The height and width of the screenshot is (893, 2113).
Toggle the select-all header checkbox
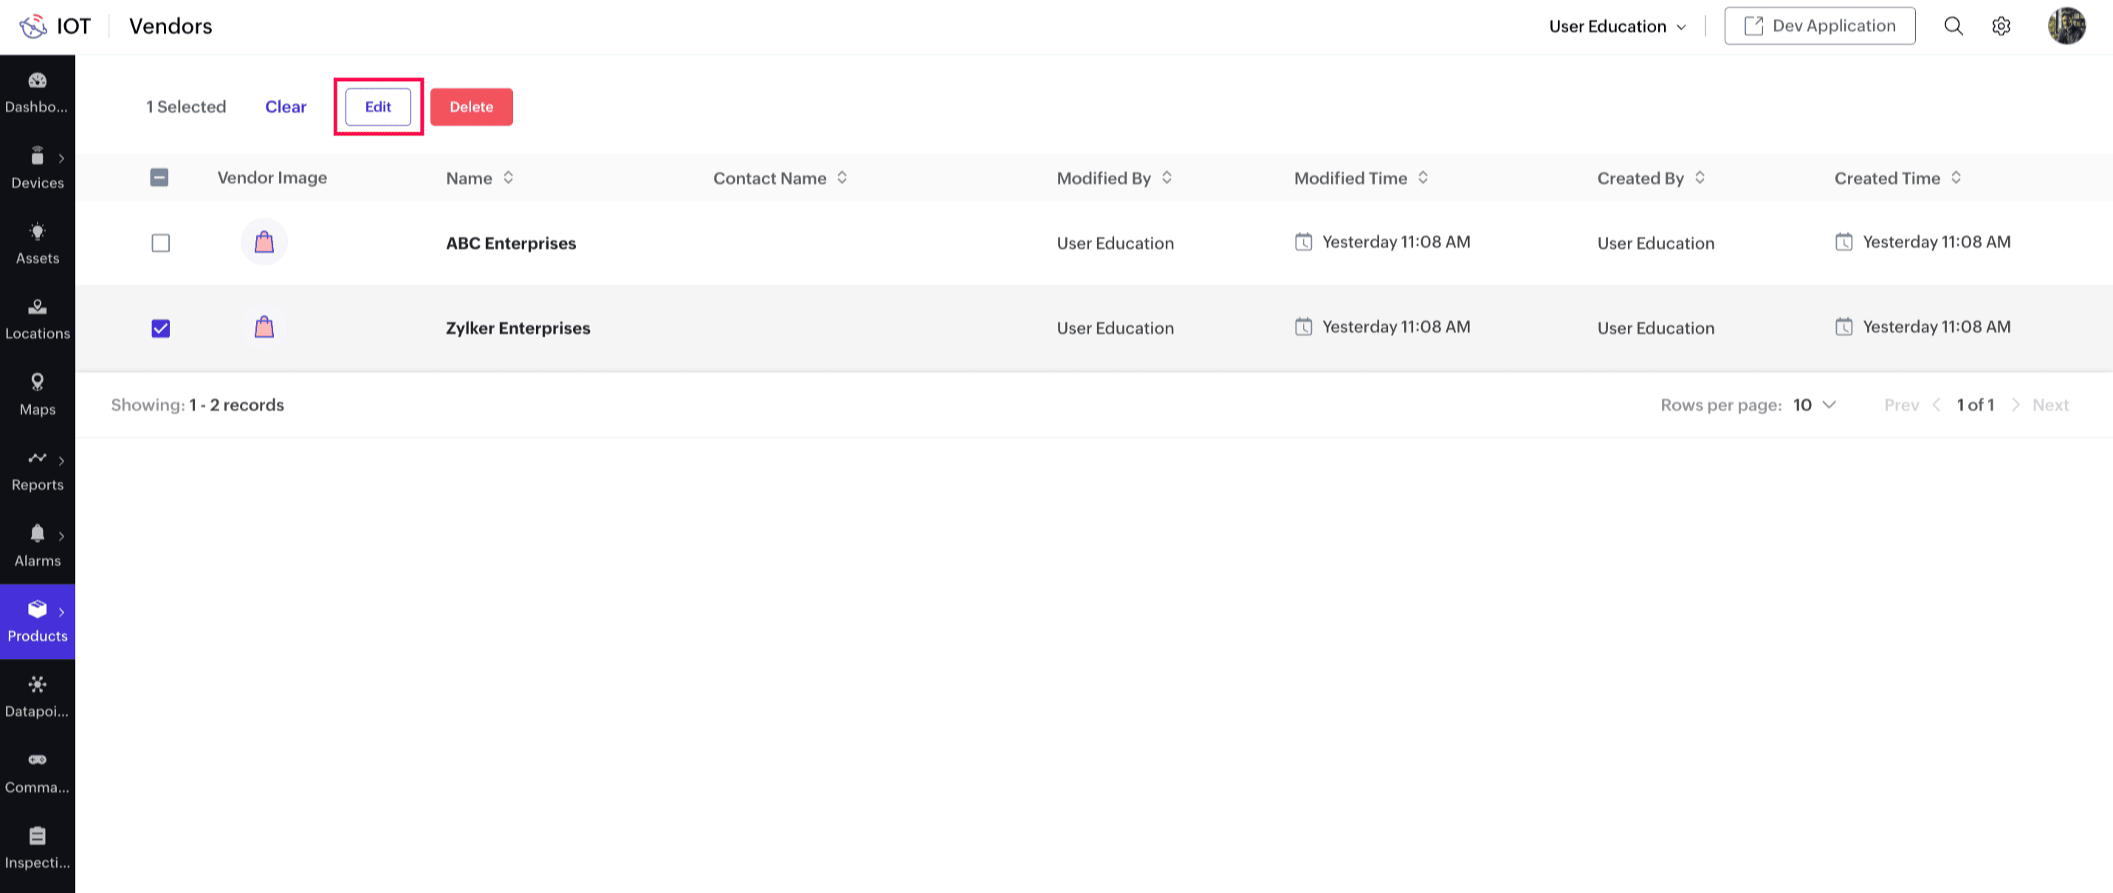point(159,178)
